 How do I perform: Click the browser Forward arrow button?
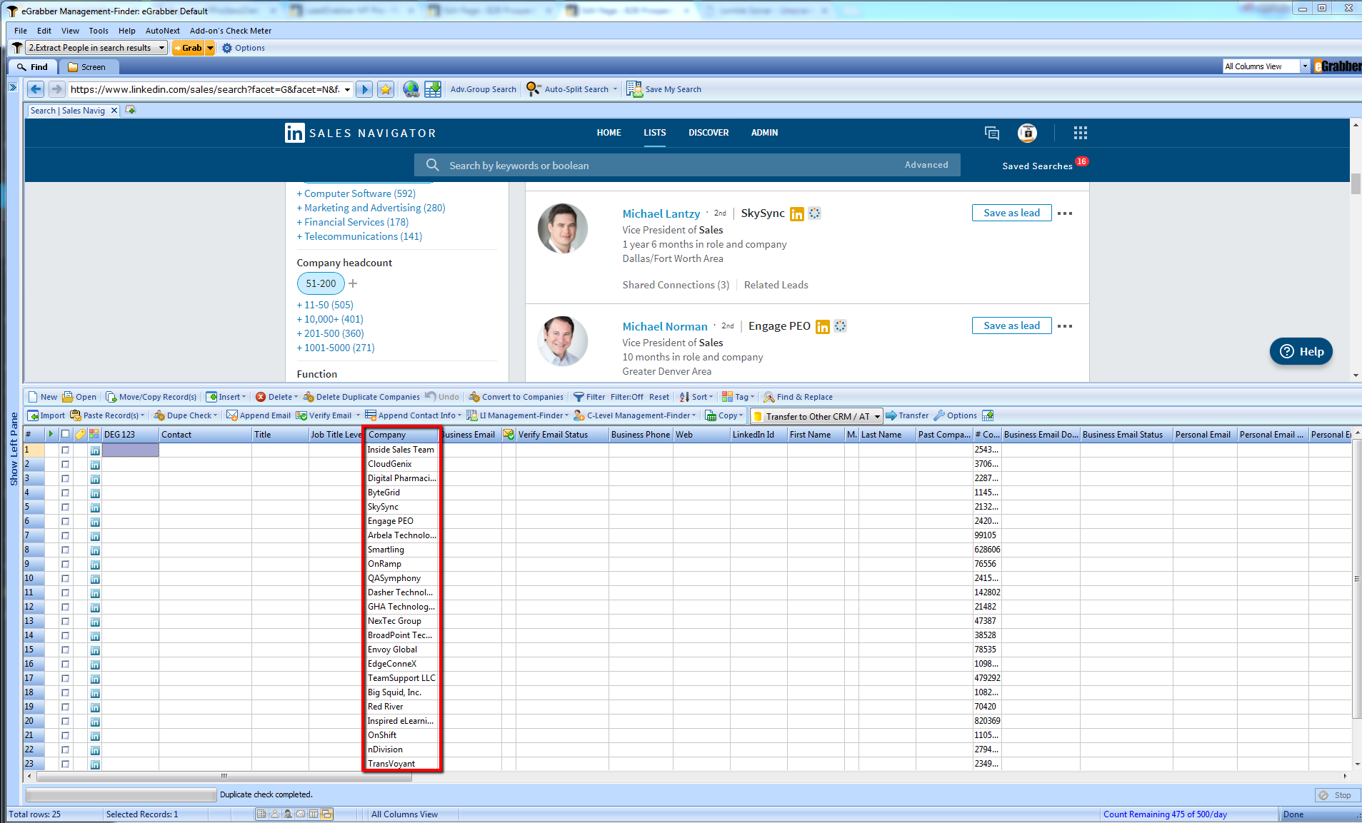57,89
